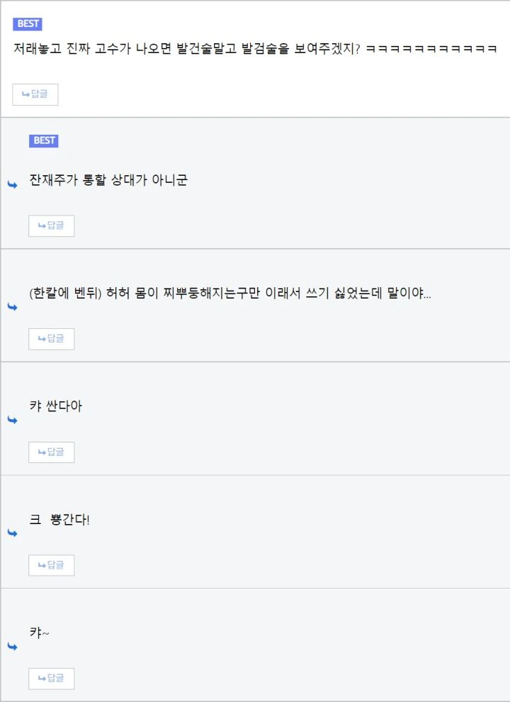Reply to the 캬 싼다아 comment
This screenshot has width=510, height=702.
pyautogui.click(x=52, y=452)
